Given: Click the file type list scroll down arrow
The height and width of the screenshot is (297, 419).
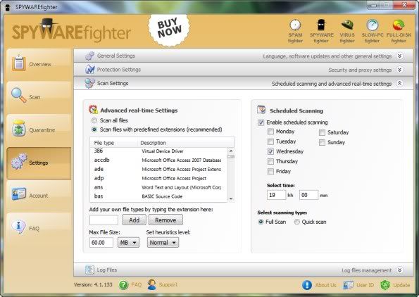Looking at the screenshot, I should (x=231, y=198).
